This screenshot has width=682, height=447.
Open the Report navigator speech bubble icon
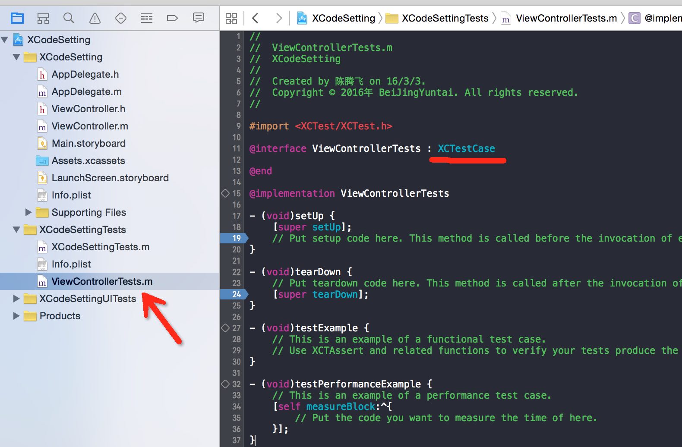click(199, 18)
